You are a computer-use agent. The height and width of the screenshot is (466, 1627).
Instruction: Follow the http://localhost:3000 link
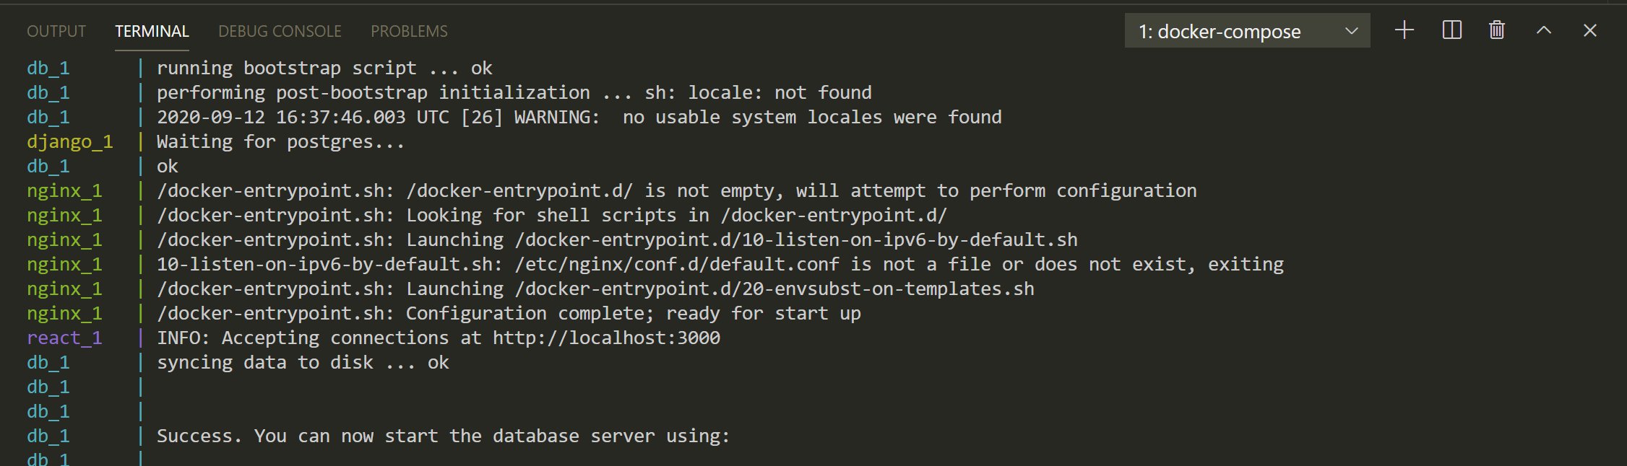pos(606,338)
